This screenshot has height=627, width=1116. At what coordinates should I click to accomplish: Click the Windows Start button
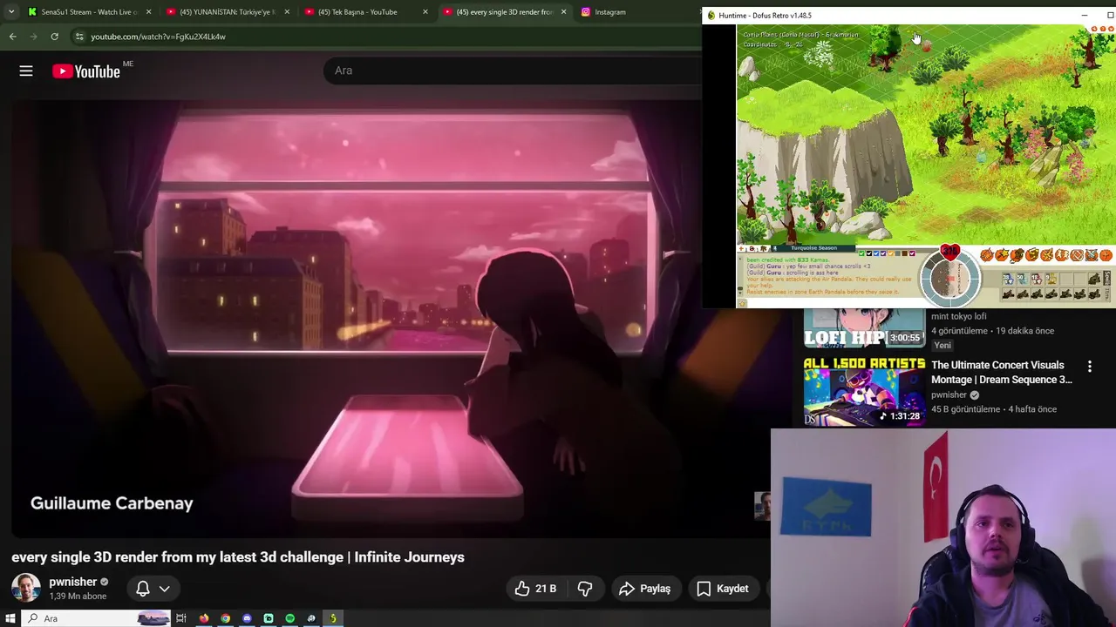click(10, 618)
